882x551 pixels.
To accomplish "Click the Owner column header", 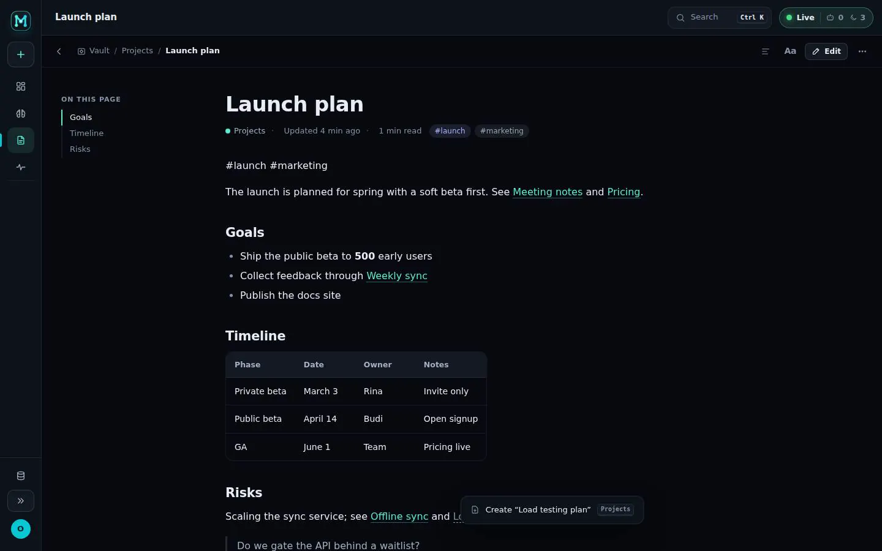I will (x=378, y=365).
